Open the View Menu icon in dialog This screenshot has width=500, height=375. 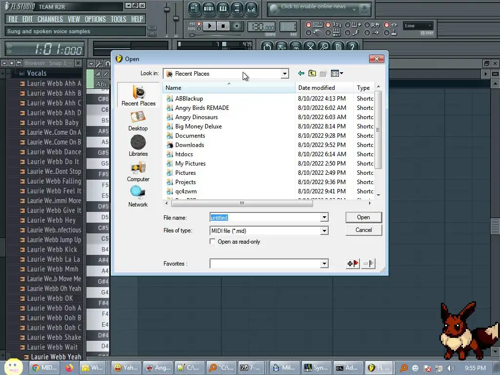pyautogui.click(x=337, y=73)
